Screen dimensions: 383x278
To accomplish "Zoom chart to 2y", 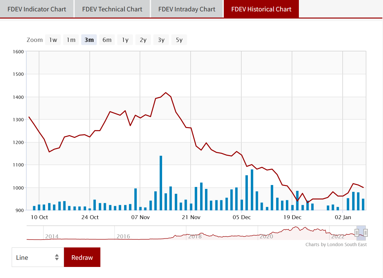I will [x=143, y=40].
